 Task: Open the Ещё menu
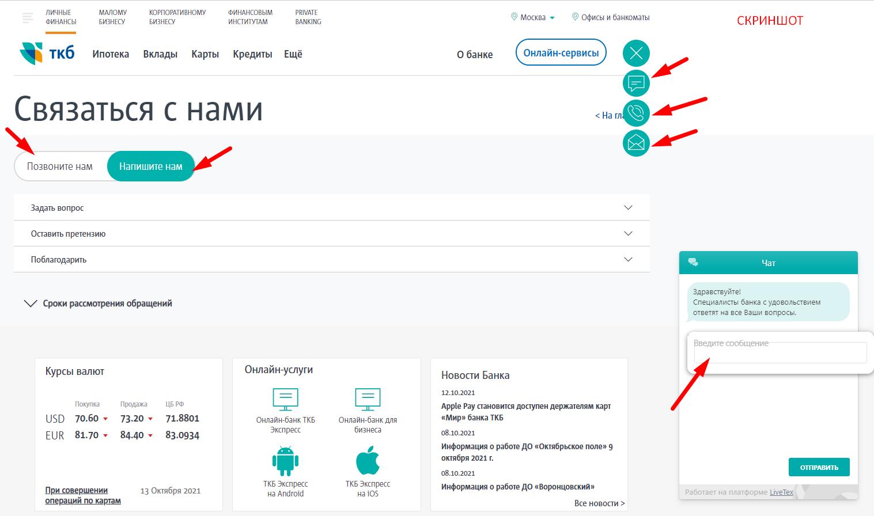[x=293, y=54]
